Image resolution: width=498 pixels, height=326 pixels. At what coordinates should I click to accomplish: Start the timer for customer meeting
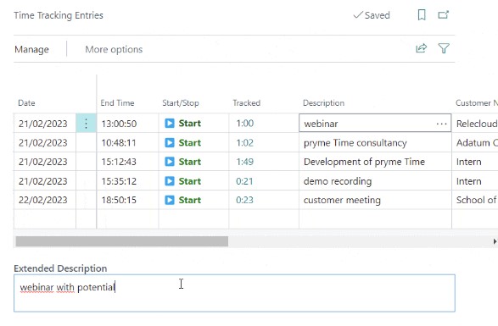(x=183, y=200)
